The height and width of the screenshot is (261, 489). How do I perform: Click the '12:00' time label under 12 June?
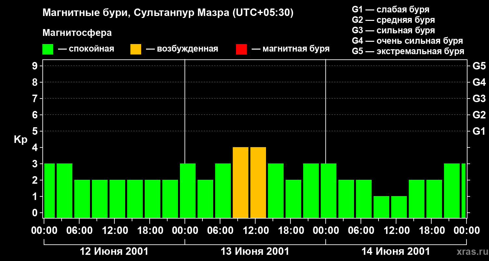coord(114,231)
